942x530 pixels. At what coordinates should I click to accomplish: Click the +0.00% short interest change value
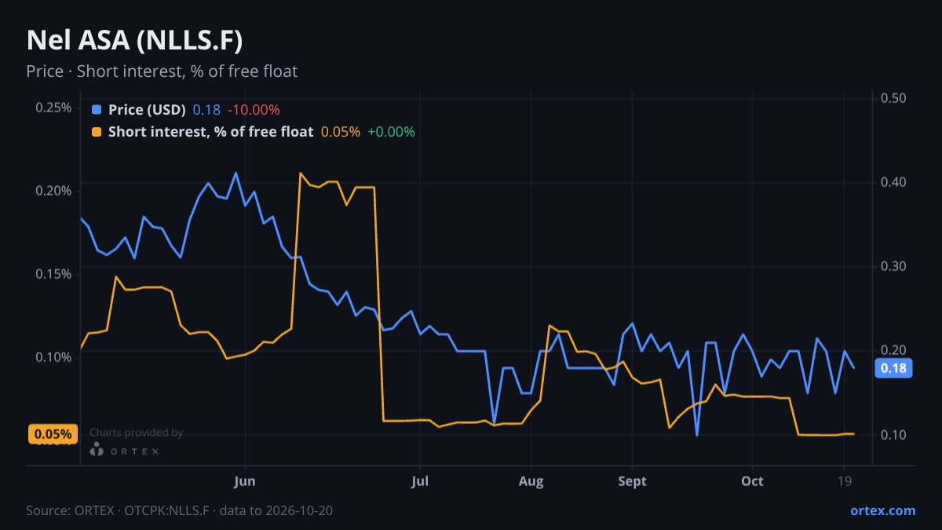coord(391,132)
